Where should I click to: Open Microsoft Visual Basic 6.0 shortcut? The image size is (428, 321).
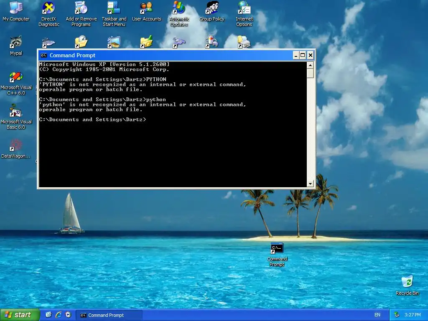click(16, 117)
